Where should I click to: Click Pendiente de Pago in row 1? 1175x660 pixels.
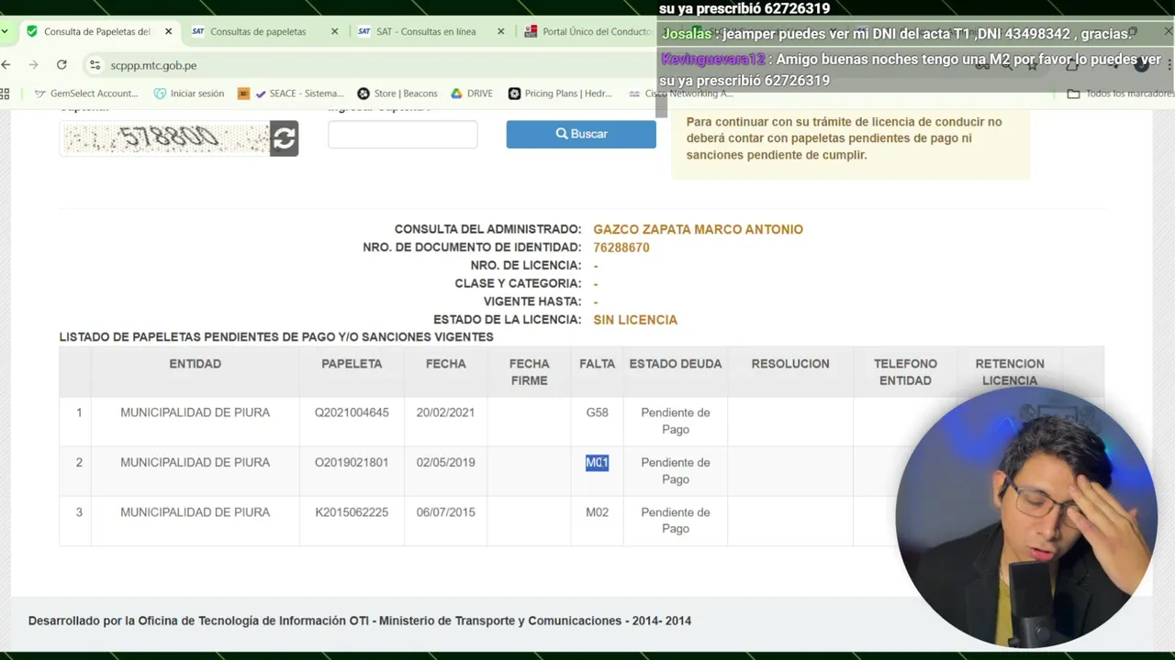coord(676,421)
